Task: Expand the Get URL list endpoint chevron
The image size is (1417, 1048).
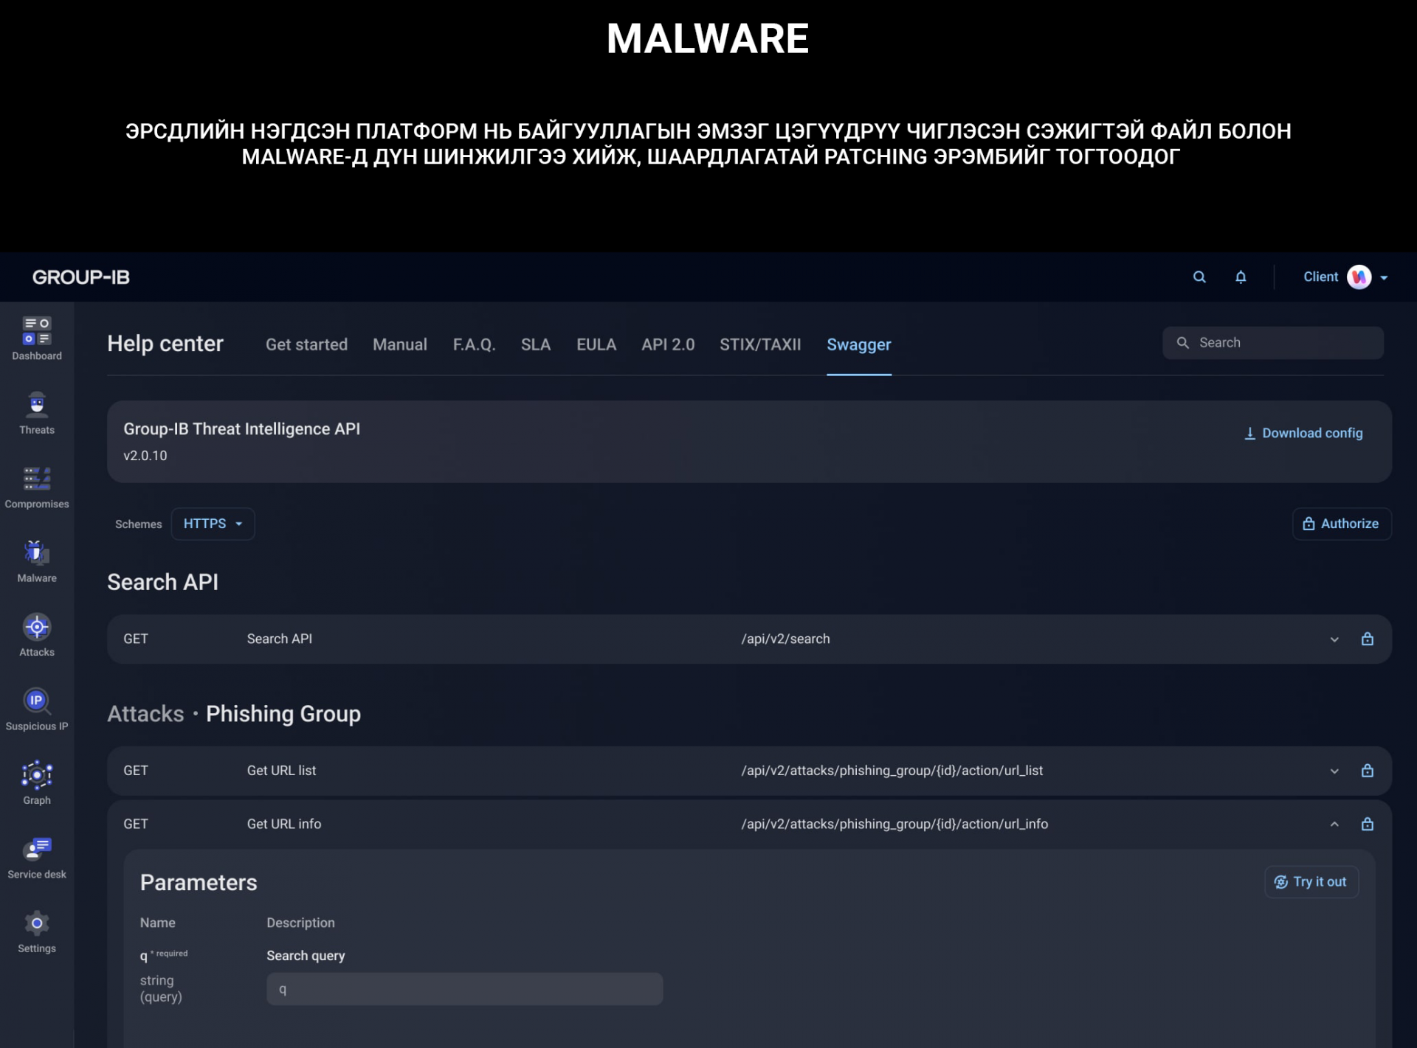Action: (x=1334, y=771)
